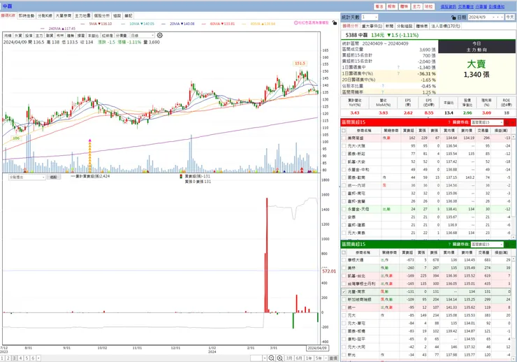Open the 交易屬性 link
This screenshot has width=517, height=362.
[466, 6]
